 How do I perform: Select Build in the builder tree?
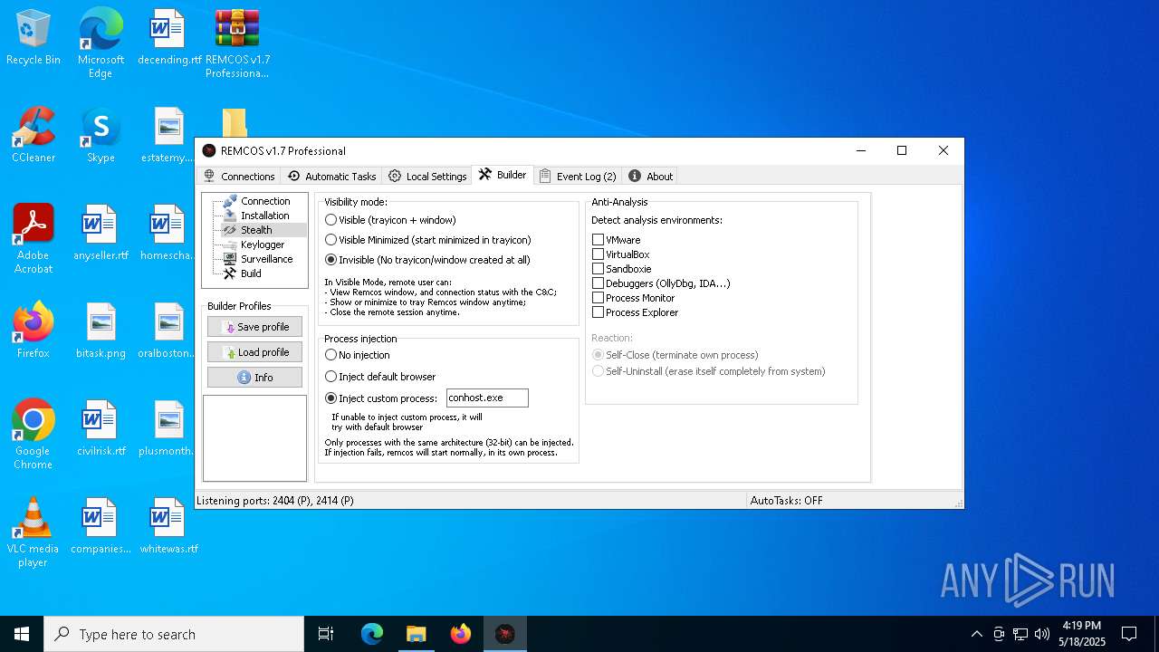[x=251, y=273]
